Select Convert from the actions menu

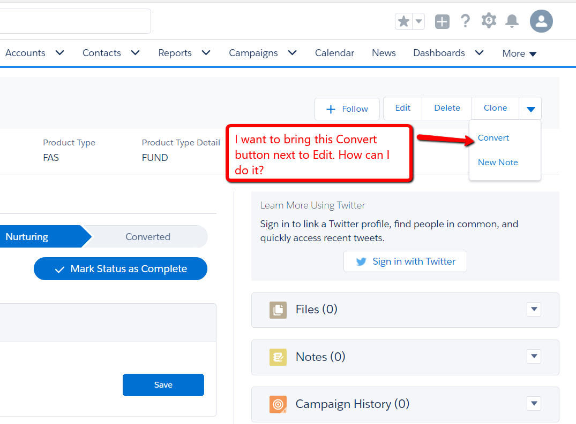point(493,138)
